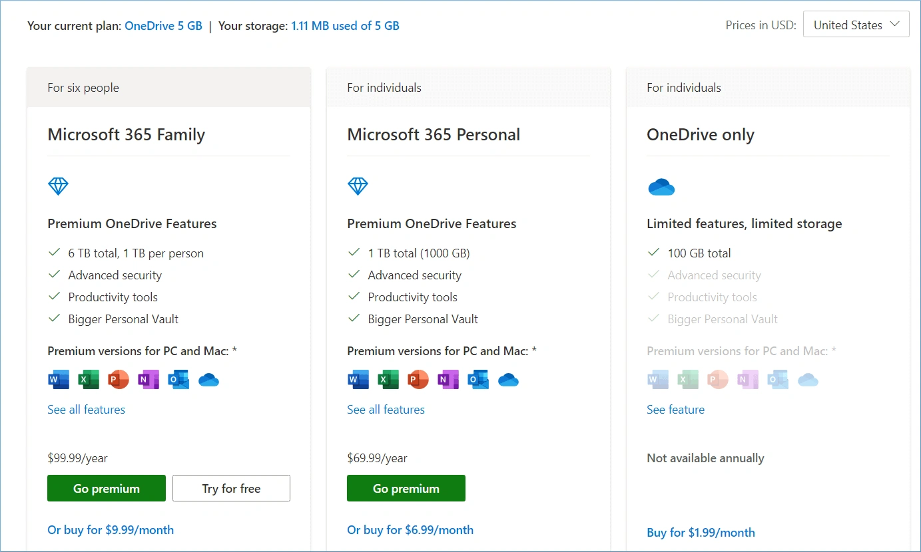Select the premium diamond icon in the Family column

tap(58, 186)
